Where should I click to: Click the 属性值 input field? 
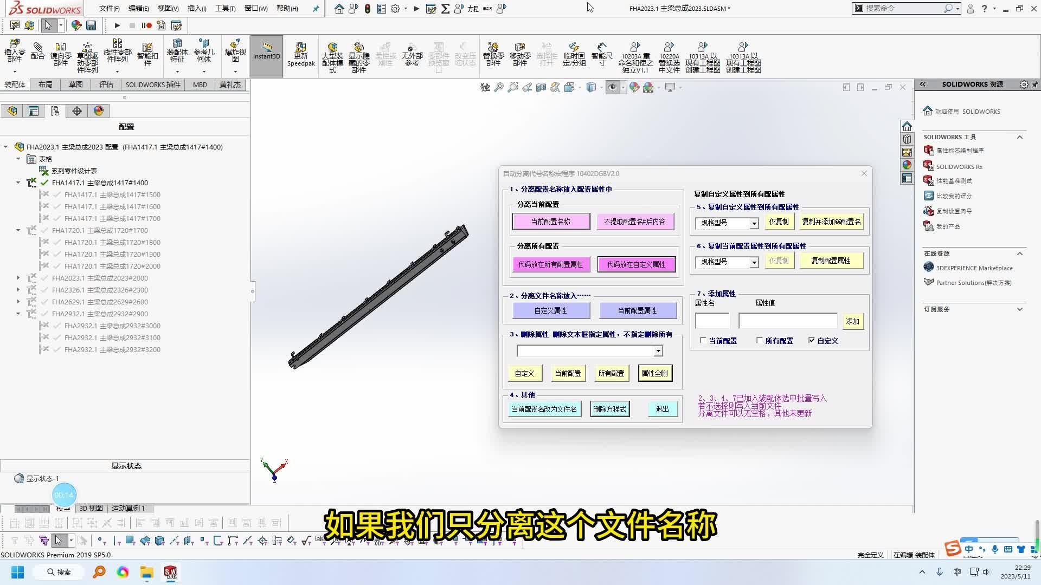(x=788, y=321)
